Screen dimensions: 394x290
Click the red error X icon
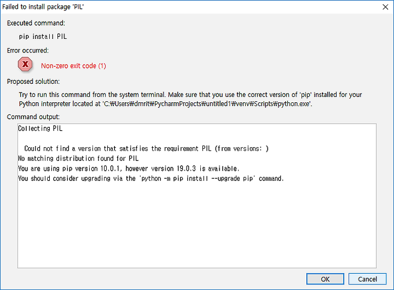(25, 65)
